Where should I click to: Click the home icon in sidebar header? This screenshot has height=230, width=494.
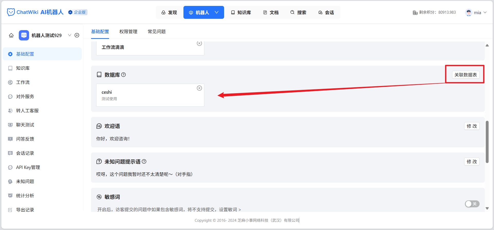click(x=11, y=35)
